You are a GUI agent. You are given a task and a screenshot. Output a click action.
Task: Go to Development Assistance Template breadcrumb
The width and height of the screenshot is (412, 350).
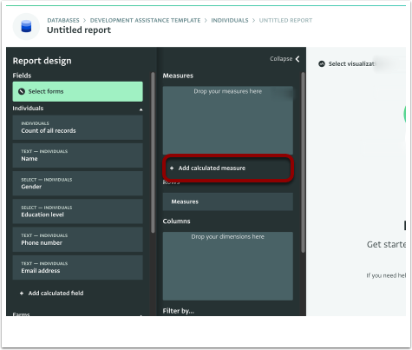145,20
